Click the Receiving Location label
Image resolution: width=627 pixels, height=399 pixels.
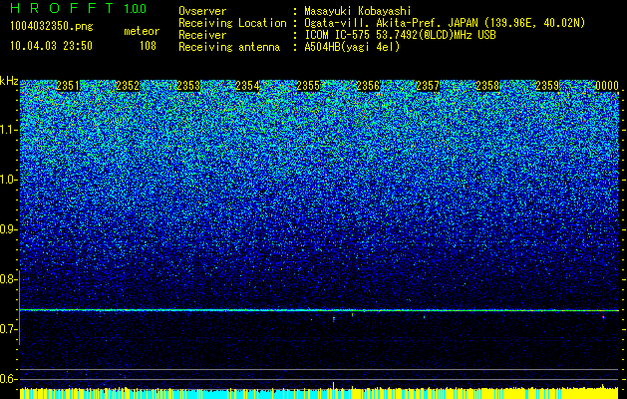[232, 23]
